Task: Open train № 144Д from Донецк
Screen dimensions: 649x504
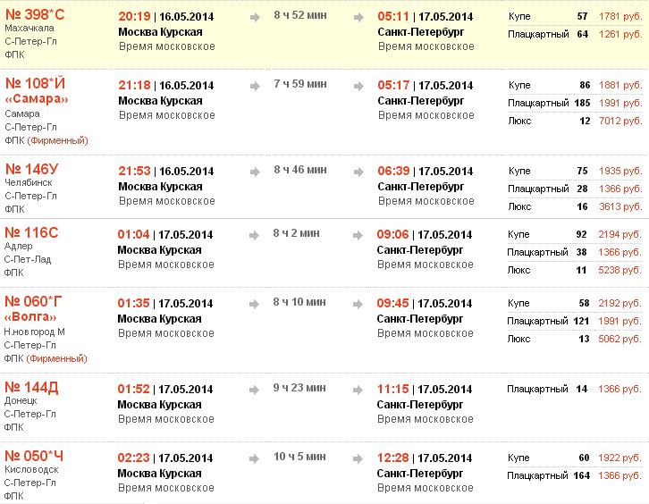Action: 32,387
